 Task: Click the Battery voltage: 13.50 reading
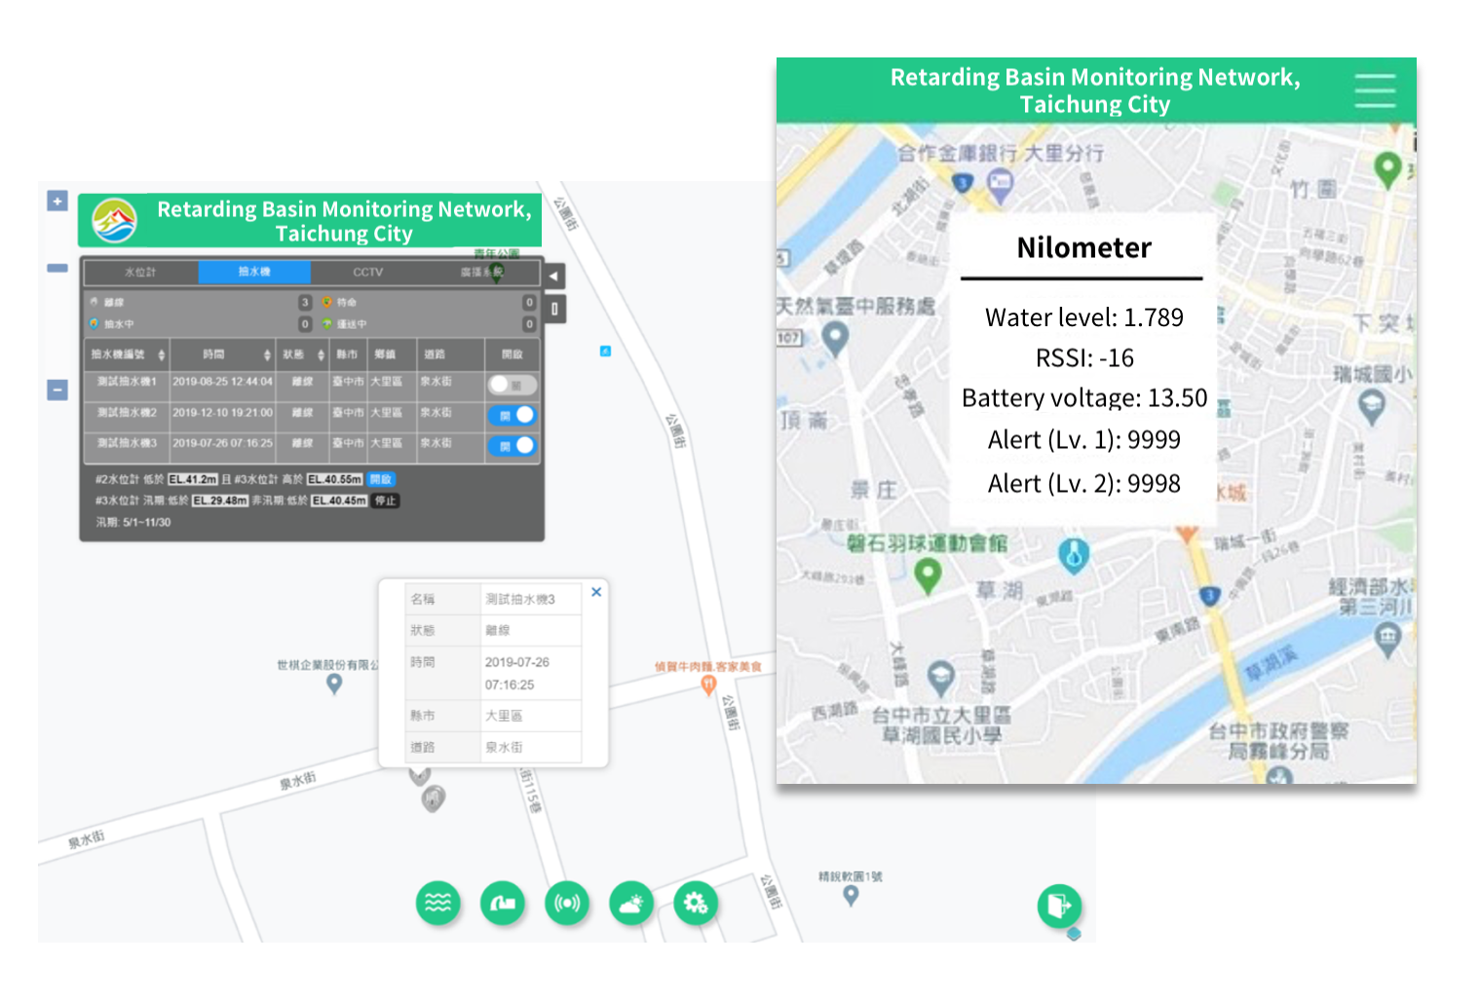(1083, 398)
